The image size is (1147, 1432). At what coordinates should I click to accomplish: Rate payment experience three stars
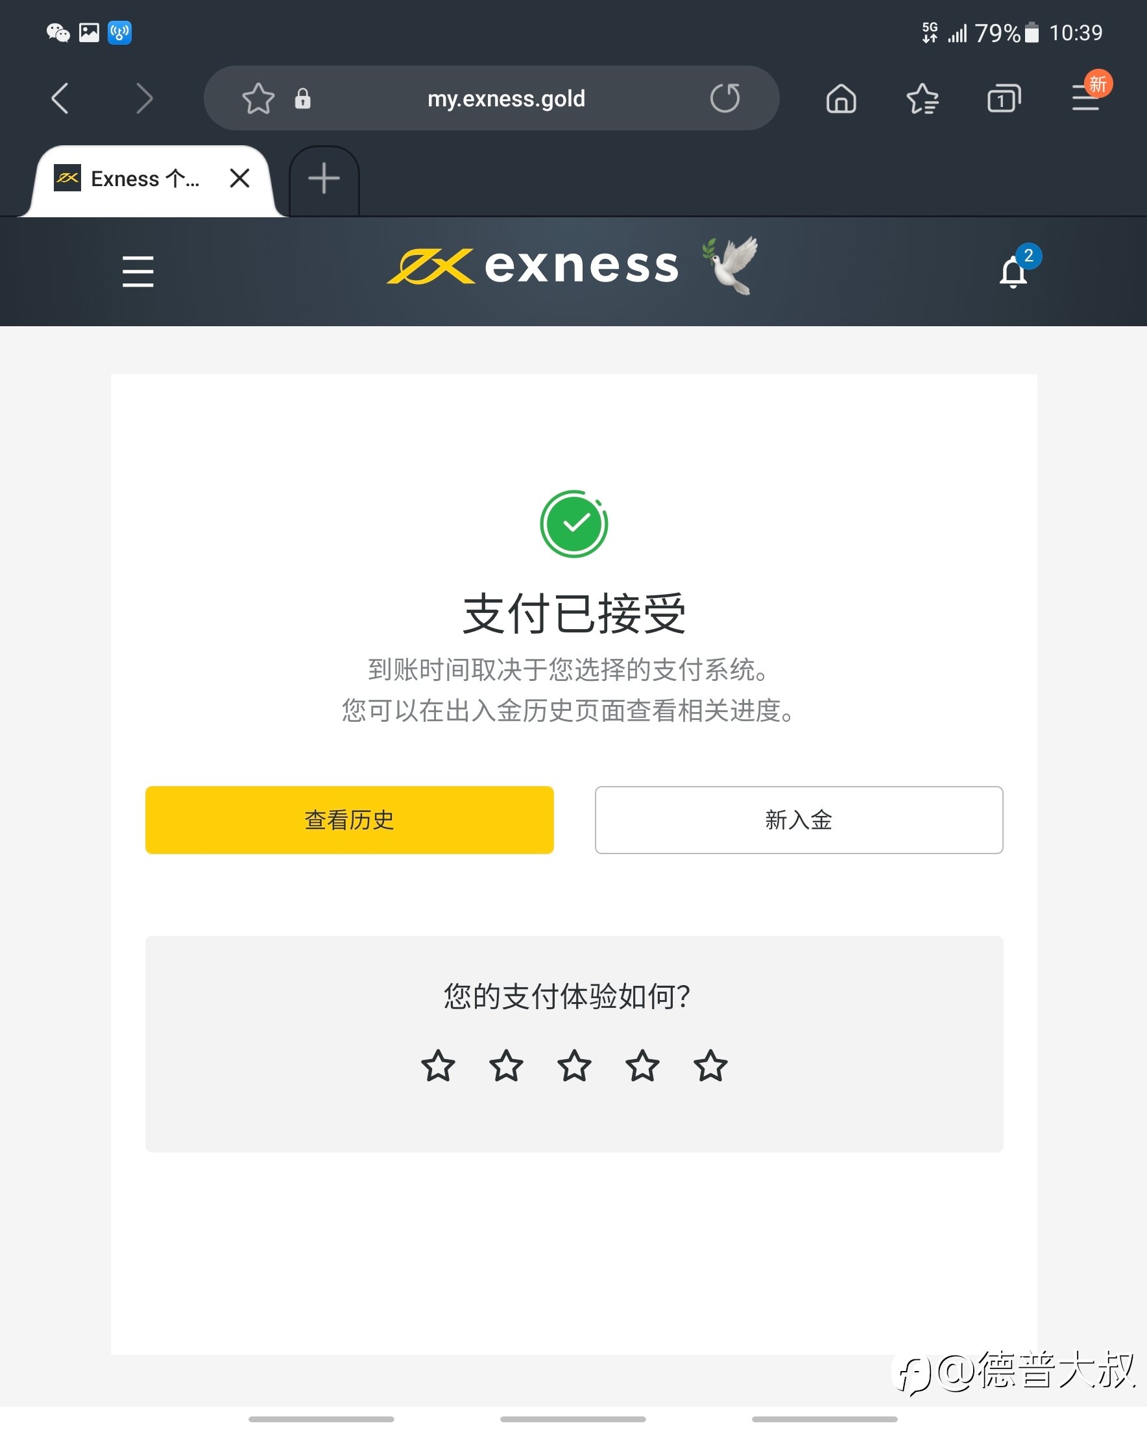[x=574, y=1066]
